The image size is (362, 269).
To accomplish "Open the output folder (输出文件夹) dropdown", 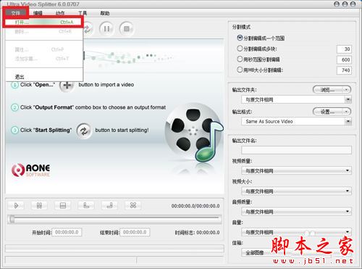I will pos(296,99).
